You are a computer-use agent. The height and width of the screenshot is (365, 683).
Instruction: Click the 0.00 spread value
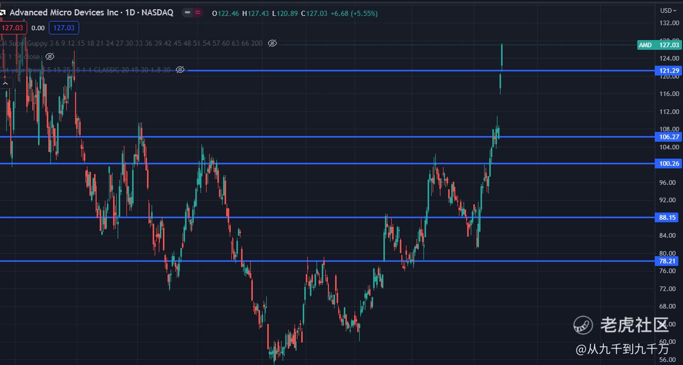38,28
